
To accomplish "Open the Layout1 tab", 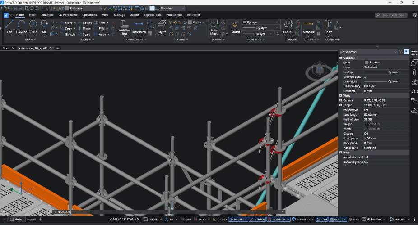I will pyautogui.click(x=31, y=220).
